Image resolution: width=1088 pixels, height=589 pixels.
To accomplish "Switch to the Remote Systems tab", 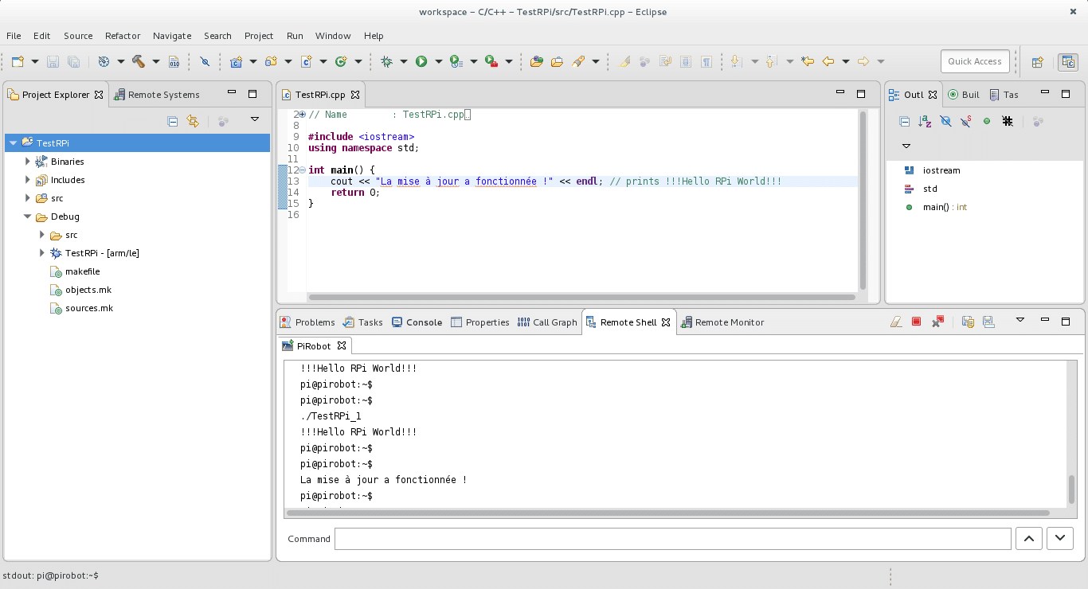I will point(157,95).
